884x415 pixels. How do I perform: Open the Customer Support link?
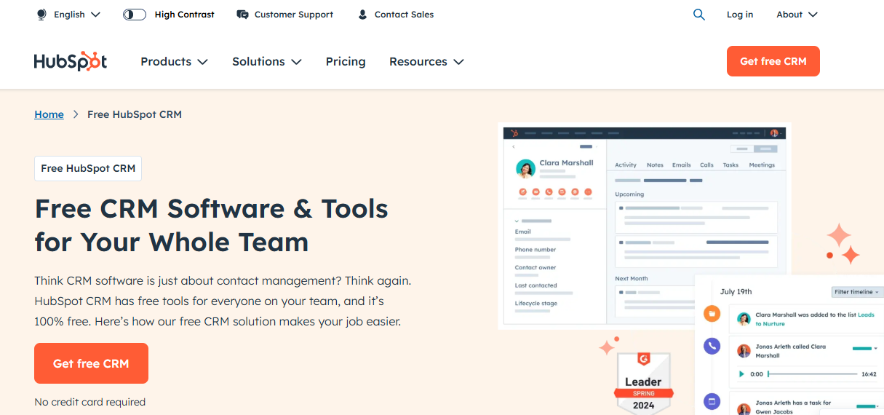[293, 15]
